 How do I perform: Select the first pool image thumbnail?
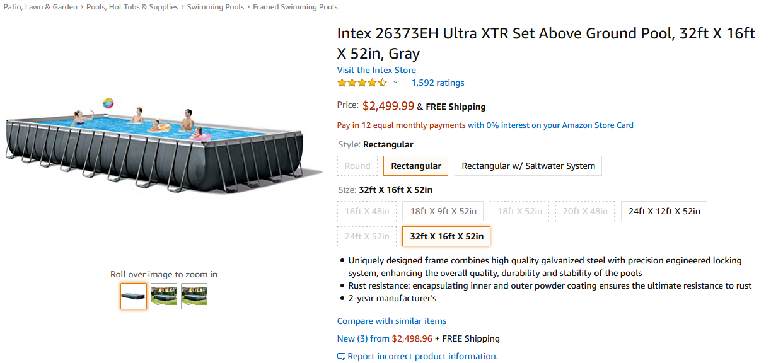coord(133,296)
